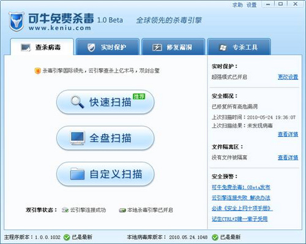
Task: Open 记住CTRL+Z键一辈子受用 link
Action: (240, 219)
